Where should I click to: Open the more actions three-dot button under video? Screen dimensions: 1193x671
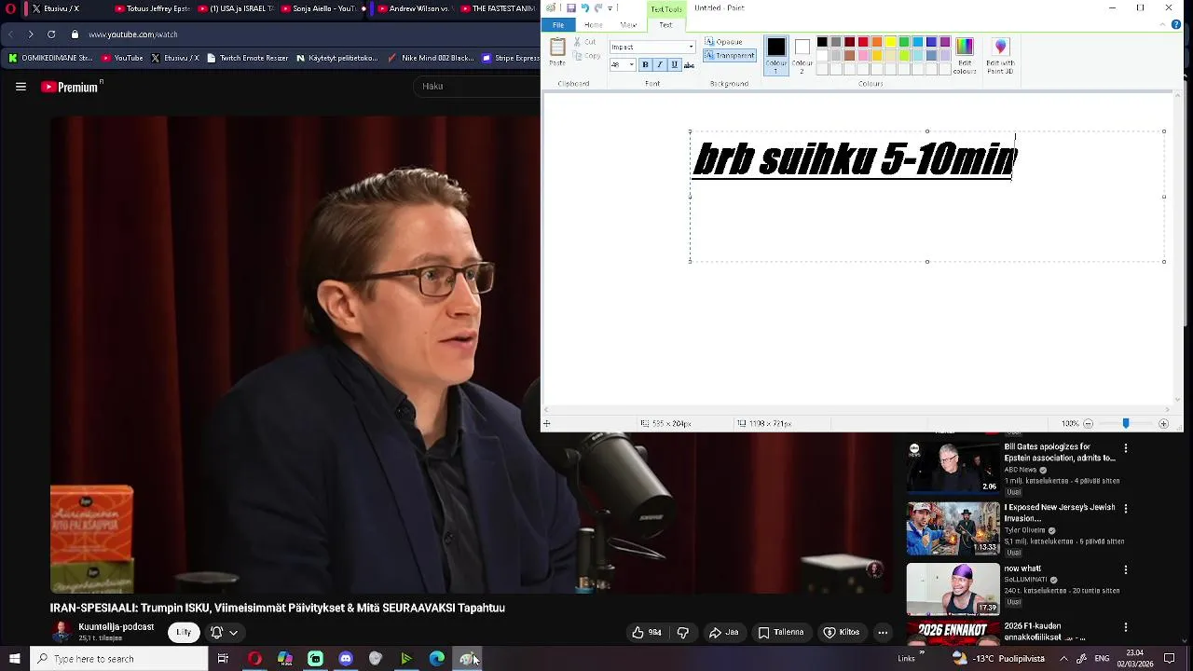pos(883,632)
